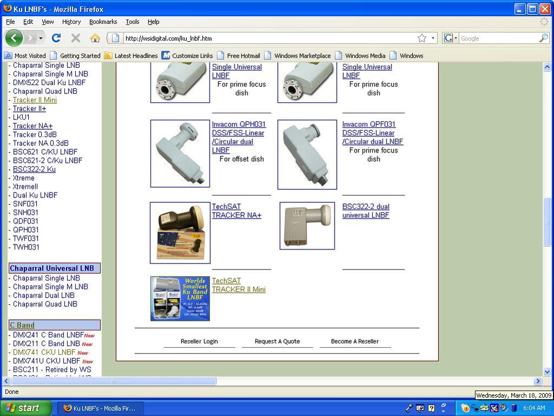Click the URL address field

pyautogui.click(x=270, y=38)
